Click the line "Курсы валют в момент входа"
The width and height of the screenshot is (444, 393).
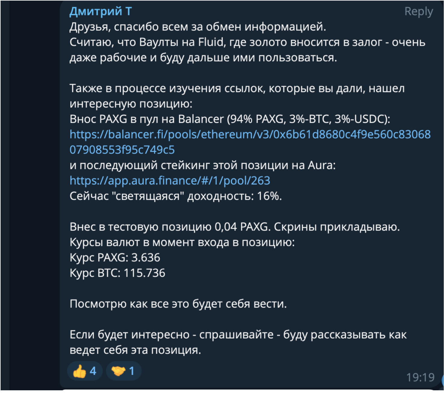[x=182, y=242]
